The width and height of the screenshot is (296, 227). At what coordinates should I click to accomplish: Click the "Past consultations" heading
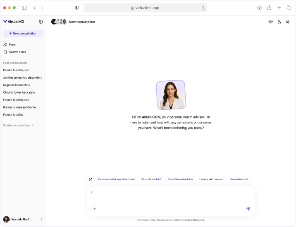(x=15, y=63)
